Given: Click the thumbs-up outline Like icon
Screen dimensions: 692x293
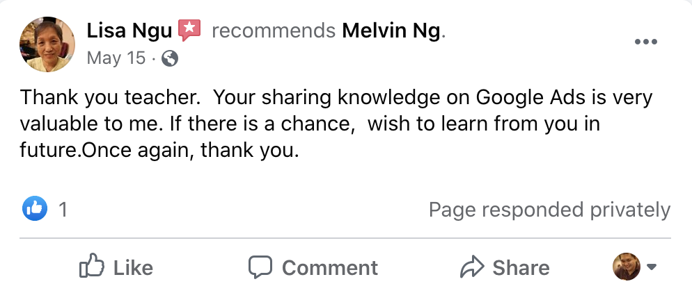Looking at the screenshot, I should 91,267.
